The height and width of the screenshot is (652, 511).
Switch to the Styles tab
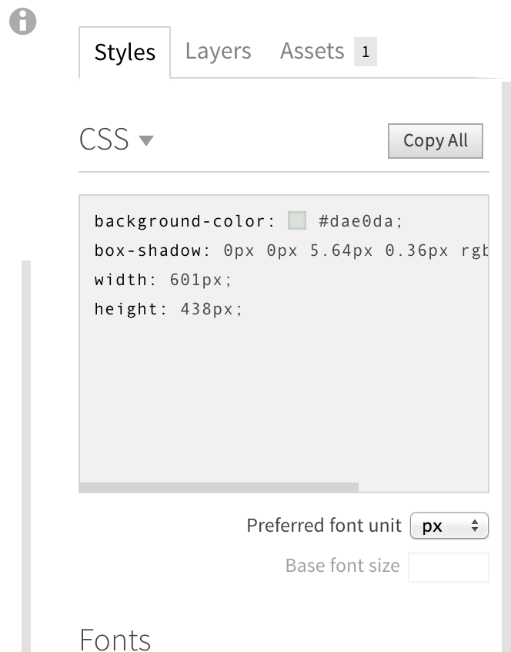tap(125, 52)
